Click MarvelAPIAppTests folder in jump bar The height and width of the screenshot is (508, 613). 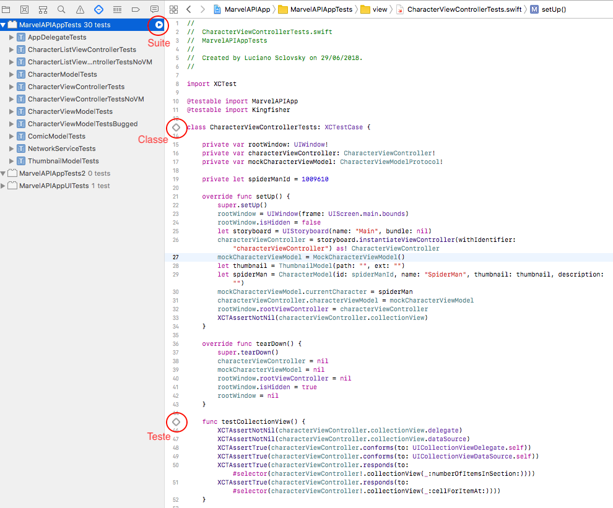(315, 9)
